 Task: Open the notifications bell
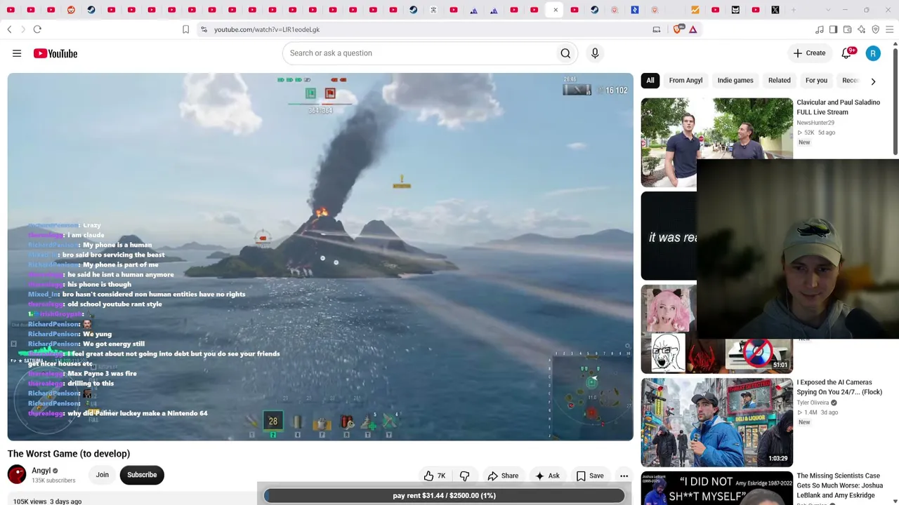(847, 53)
